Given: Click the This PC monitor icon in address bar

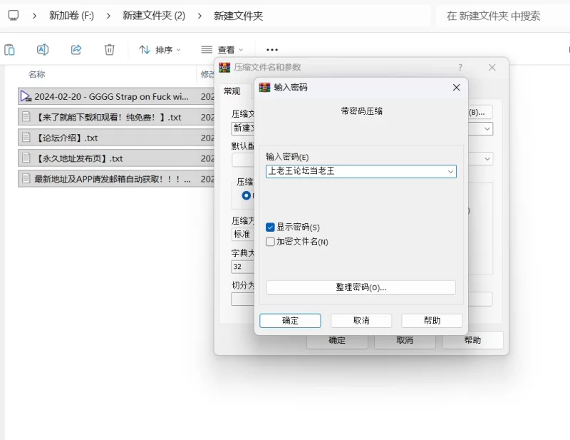Looking at the screenshot, I should pos(14,15).
